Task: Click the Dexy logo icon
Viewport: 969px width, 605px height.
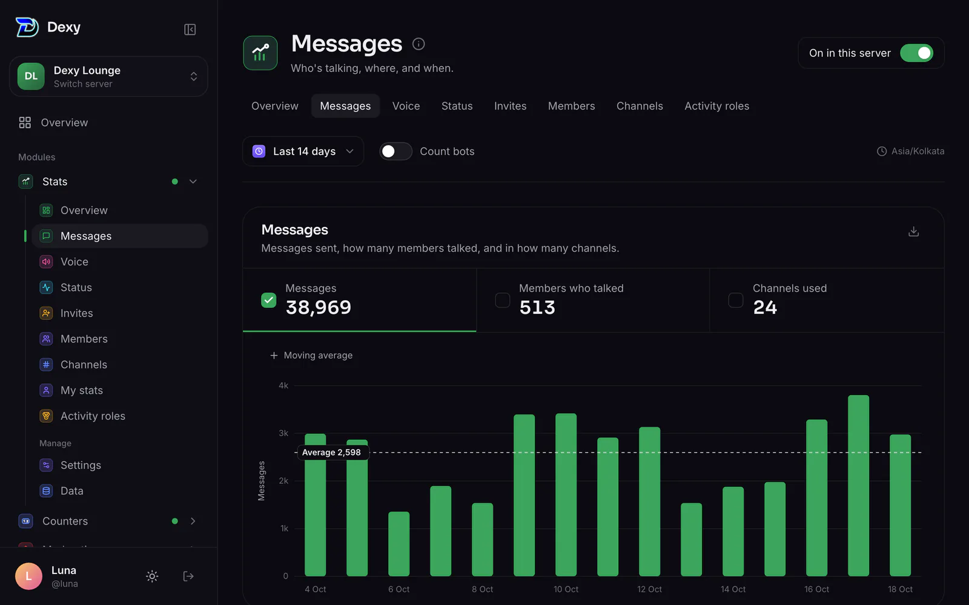Action: point(27,27)
